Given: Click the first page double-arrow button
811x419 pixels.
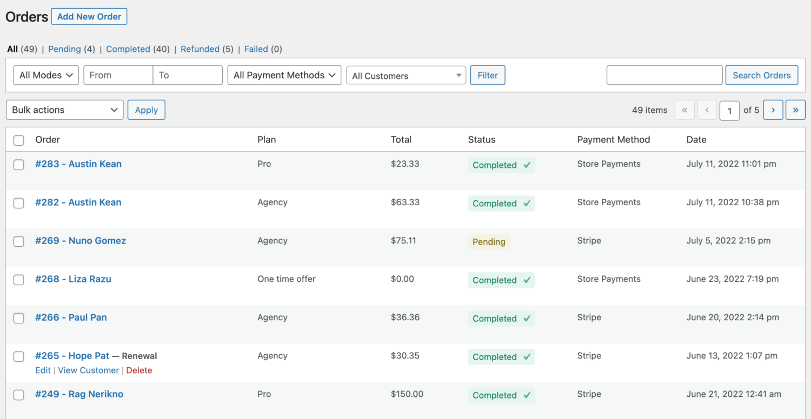Looking at the screenshot, I should coord(684,110).
